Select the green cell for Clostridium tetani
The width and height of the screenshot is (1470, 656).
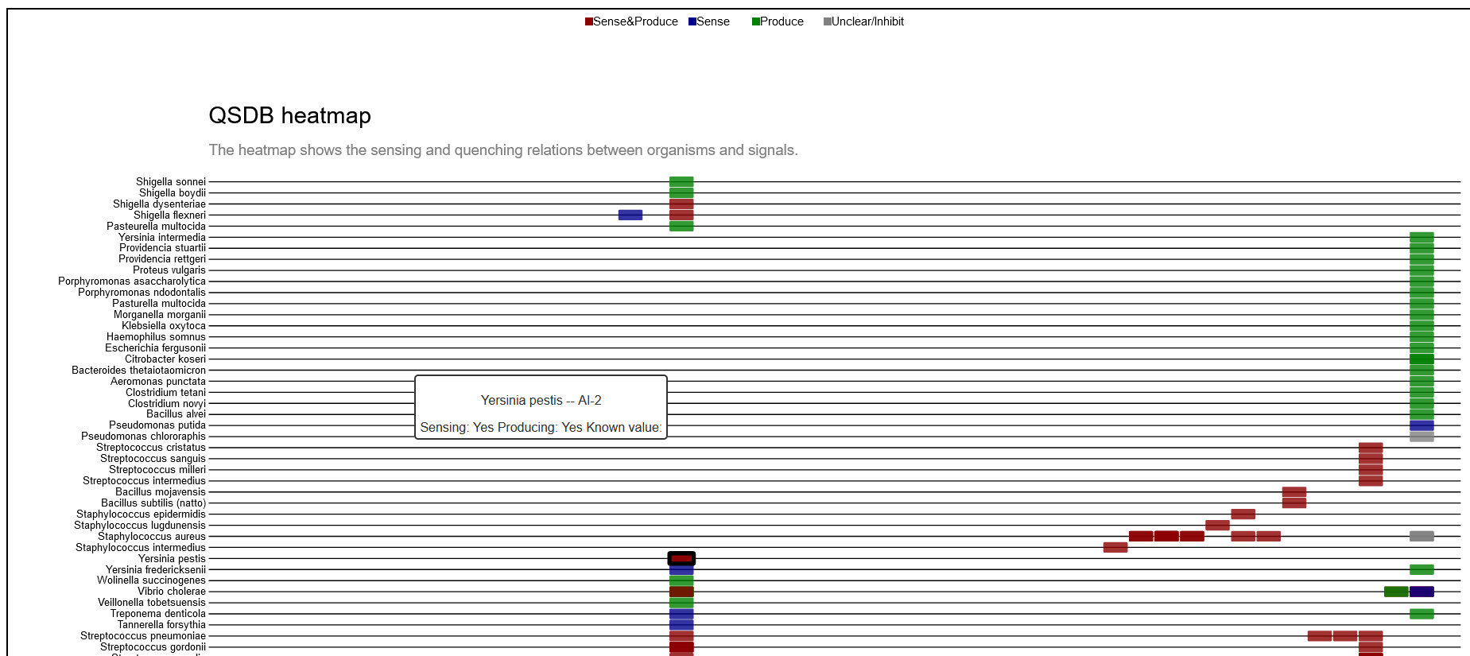(x=1422, y=392)
